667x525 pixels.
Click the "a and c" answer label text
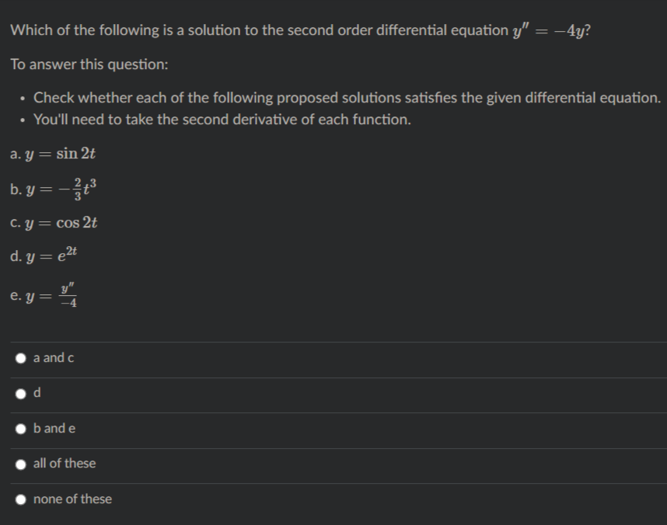54,358
